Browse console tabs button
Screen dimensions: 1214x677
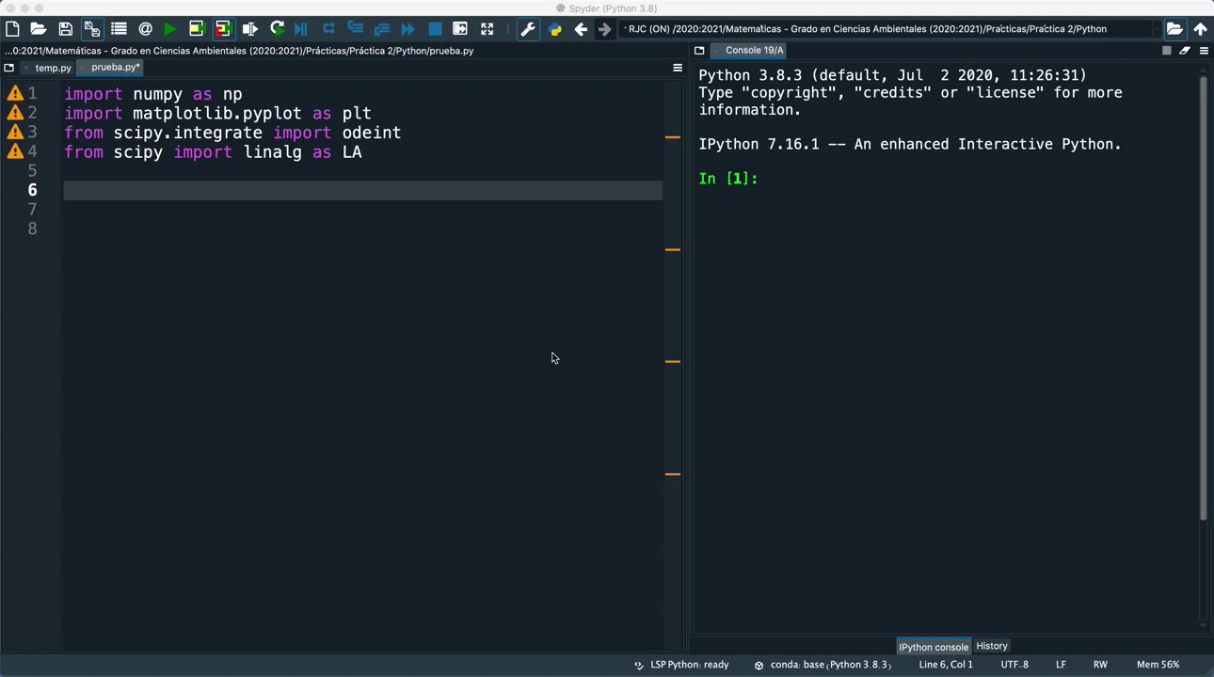pos(699,51)
